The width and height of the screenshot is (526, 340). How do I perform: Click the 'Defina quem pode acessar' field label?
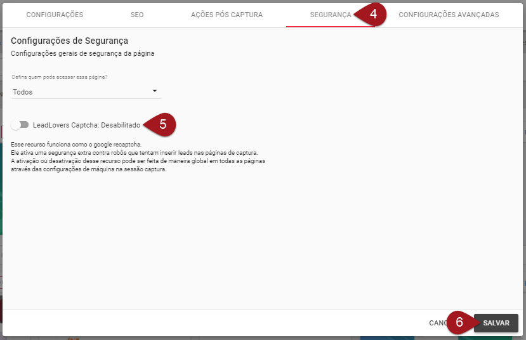60,77
